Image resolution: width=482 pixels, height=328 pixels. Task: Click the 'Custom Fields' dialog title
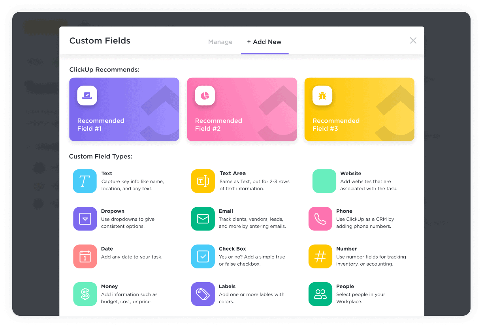(x=100, y=41)
